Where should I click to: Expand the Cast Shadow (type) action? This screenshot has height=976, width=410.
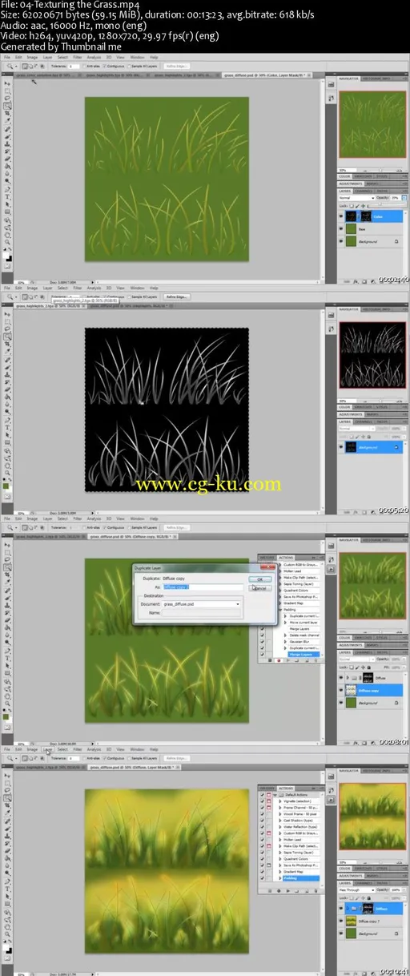(280, 821)
